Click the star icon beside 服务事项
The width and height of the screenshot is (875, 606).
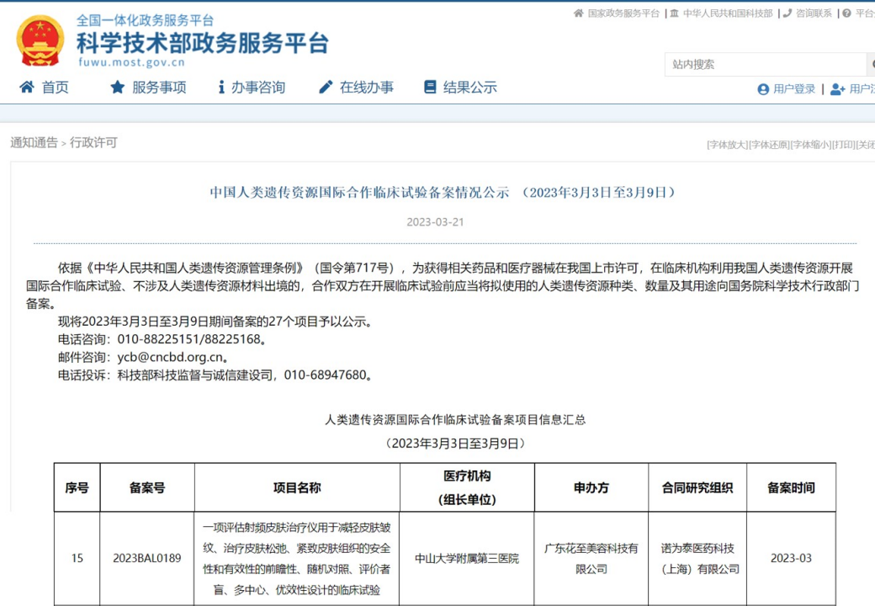click(118, 88)
